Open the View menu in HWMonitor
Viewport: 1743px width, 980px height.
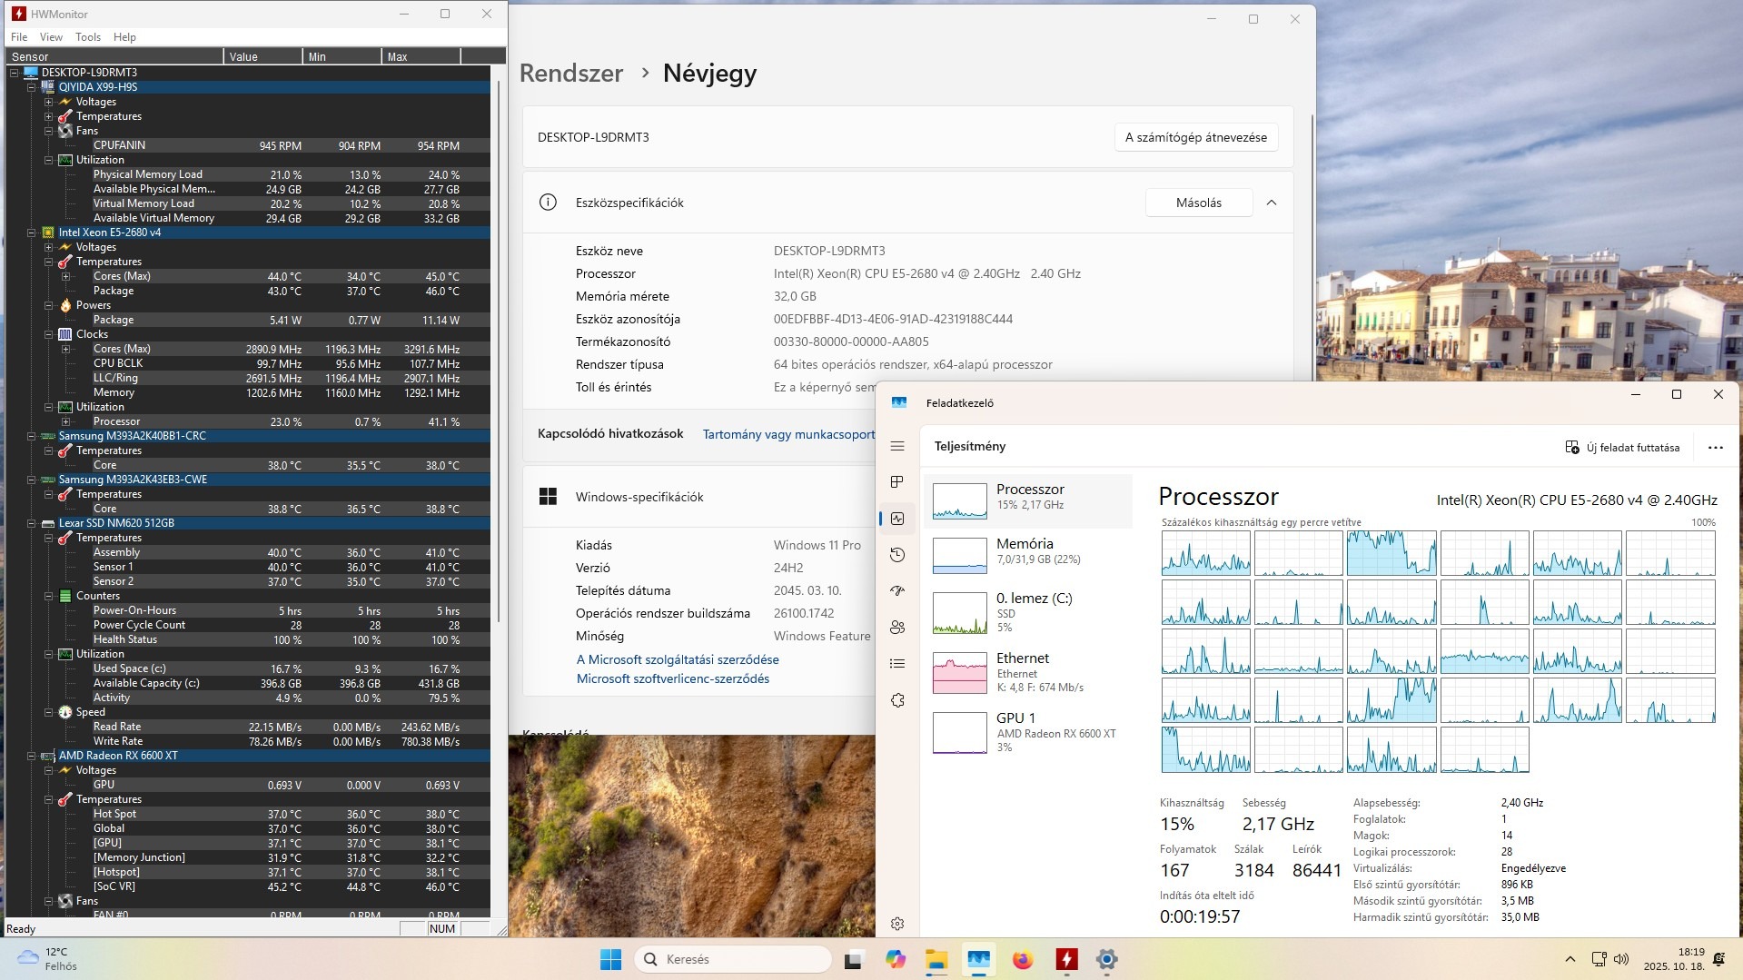point(51,37)
